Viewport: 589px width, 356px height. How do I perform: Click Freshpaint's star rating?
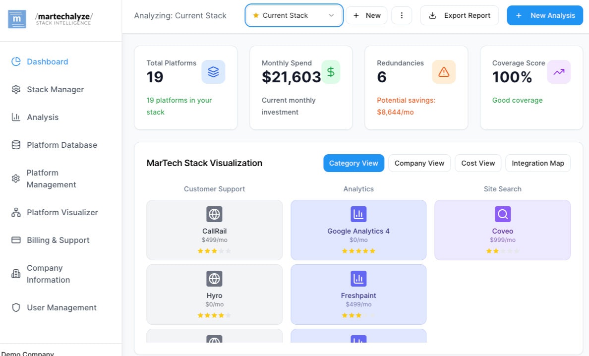tap(358, 315)
